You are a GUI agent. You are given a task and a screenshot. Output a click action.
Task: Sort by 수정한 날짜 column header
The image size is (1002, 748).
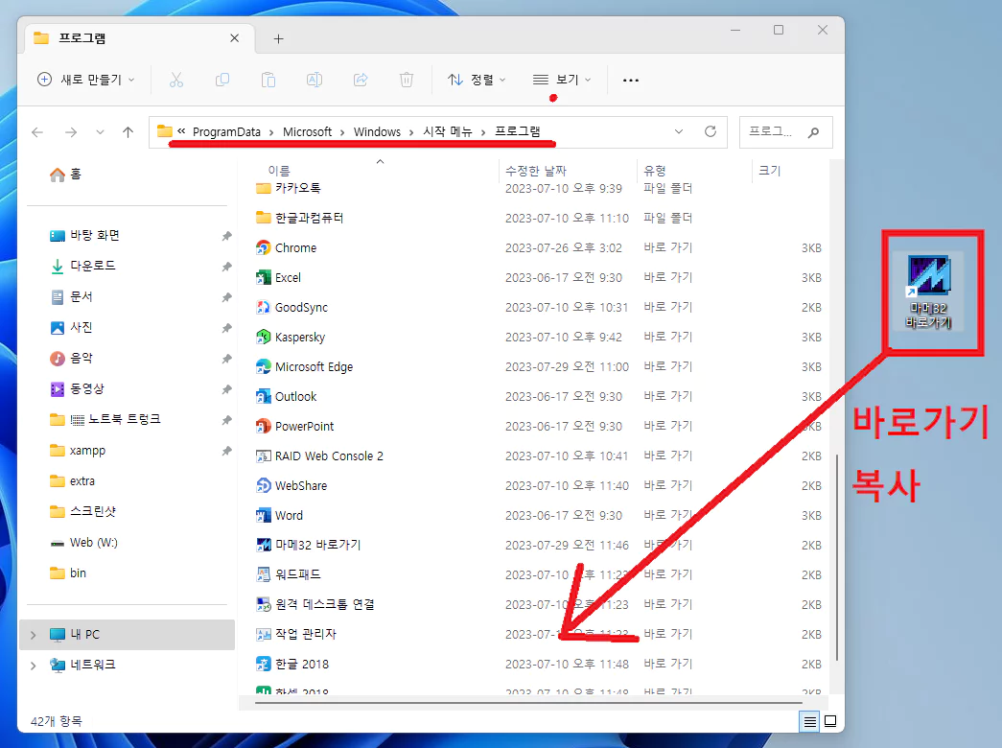[535, 171]
